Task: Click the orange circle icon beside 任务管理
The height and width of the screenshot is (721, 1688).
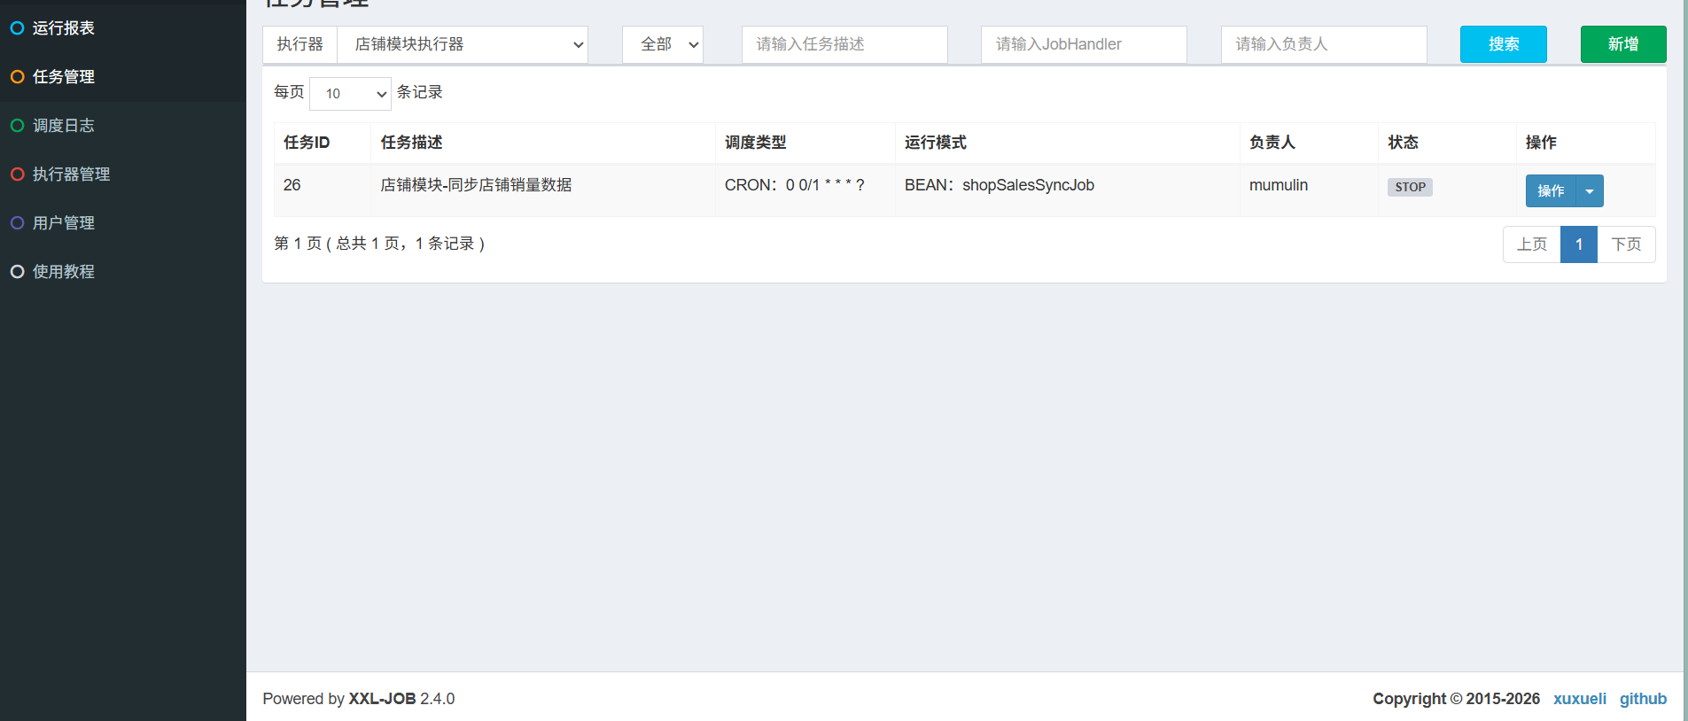Action: tap(17, 77)
